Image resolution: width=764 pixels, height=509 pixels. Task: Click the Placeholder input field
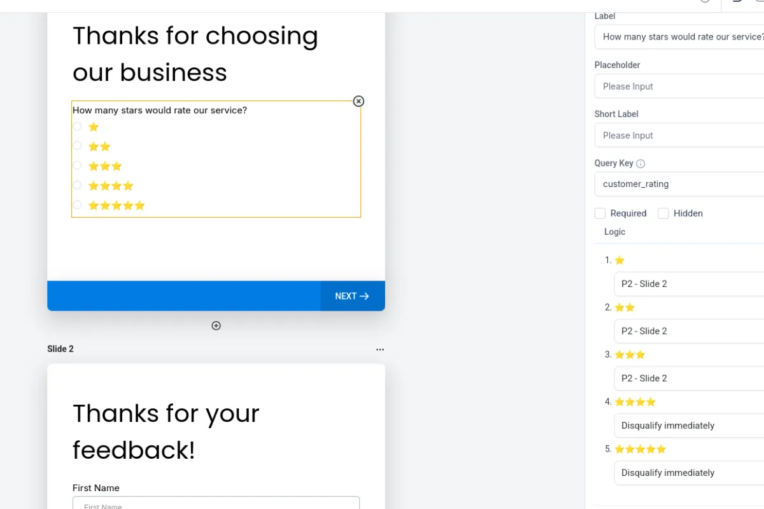click(679, 86)
